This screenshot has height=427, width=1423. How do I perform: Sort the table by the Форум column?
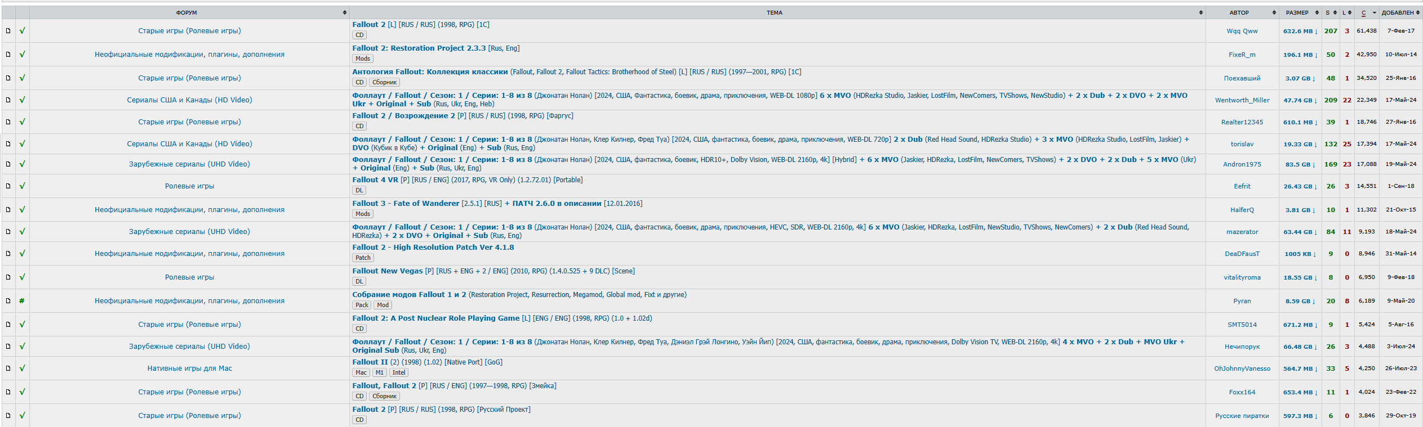189,12
